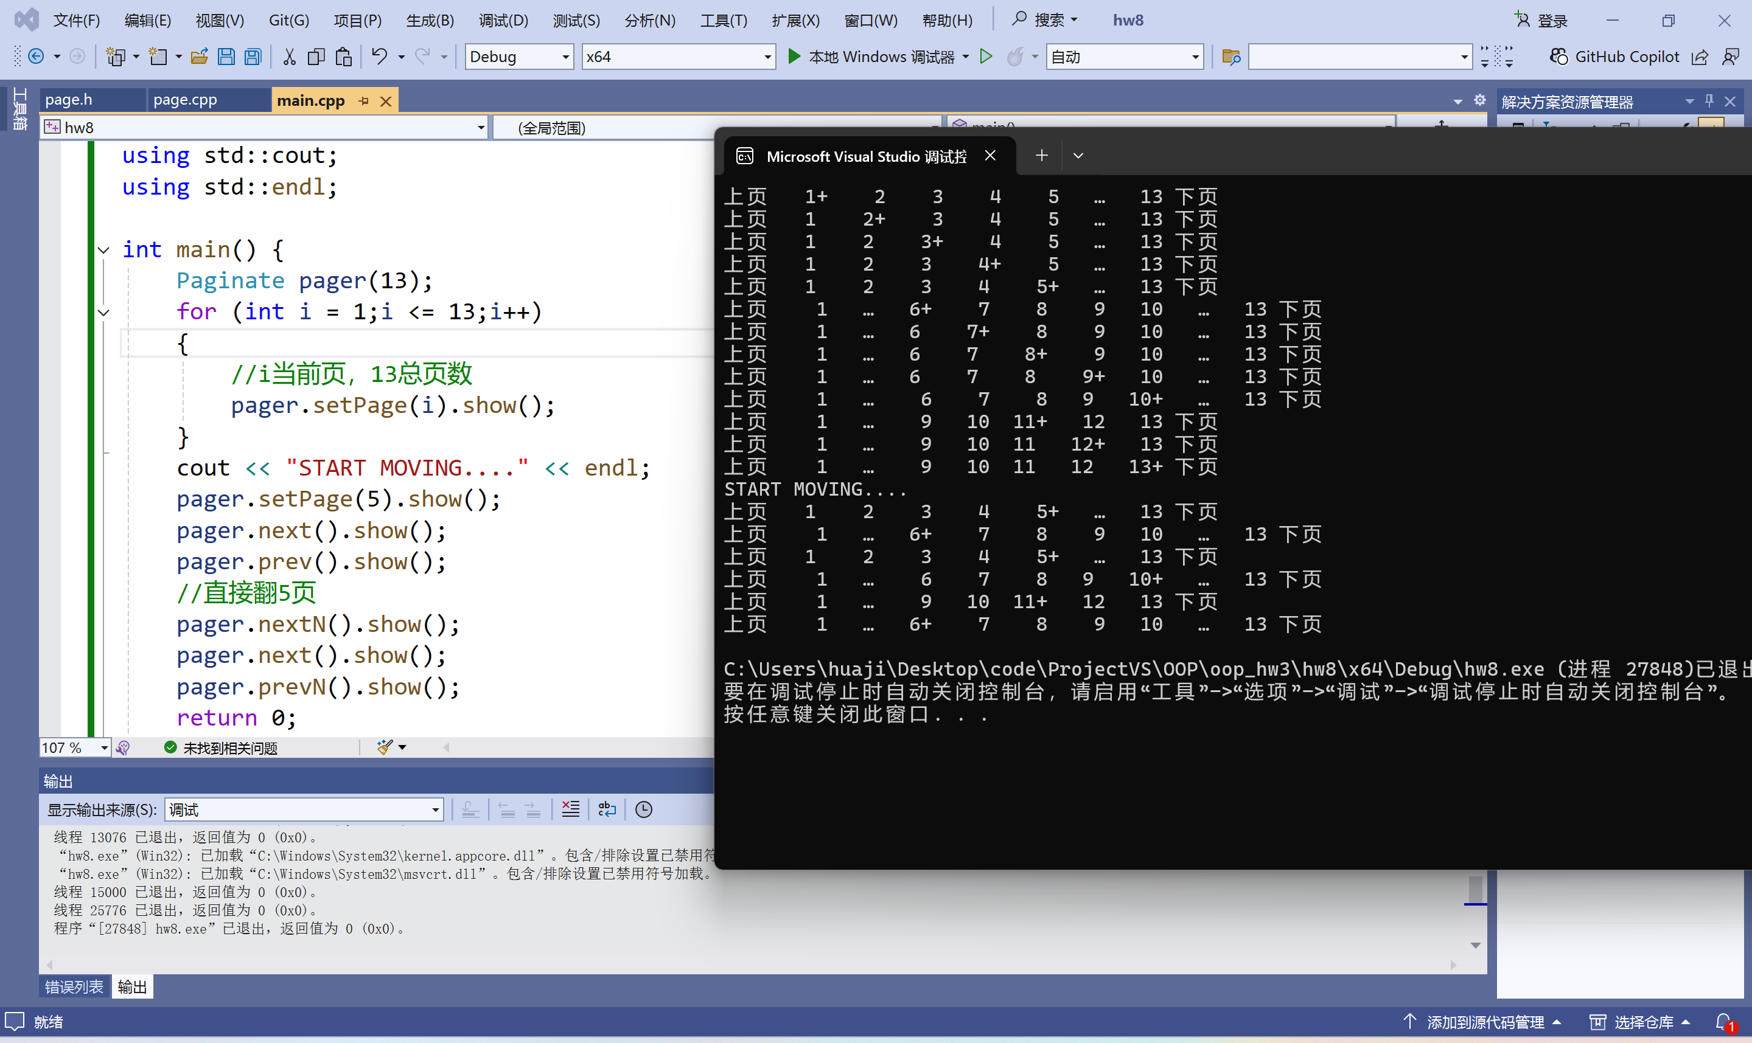Click 添加到源代码管理 in the status bar
The height and width of the screenshot is (1043, 1752).
pos(1484,1022)
